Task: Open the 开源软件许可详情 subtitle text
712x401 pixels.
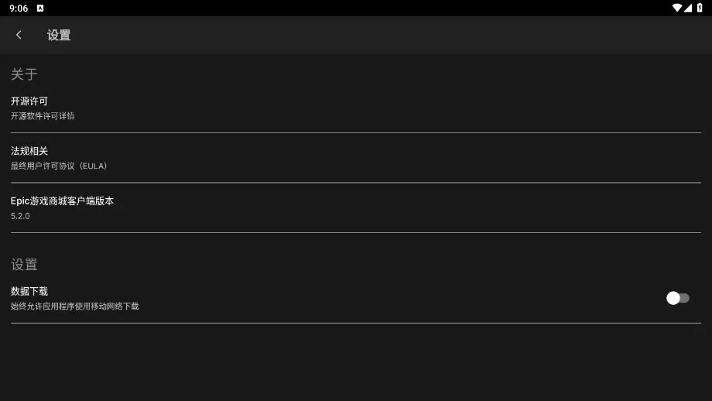Action: [43, 116]
